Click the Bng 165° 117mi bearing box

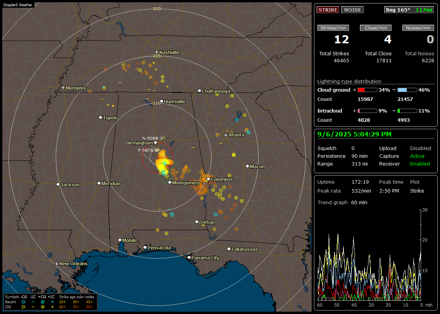tap(409, 10)
